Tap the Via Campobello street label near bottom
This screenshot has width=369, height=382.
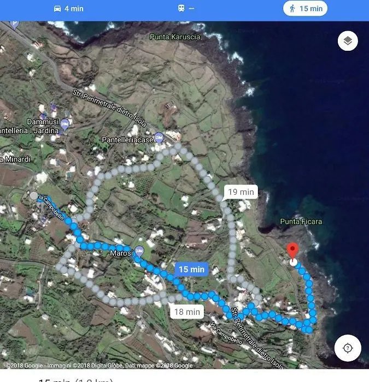pos(226,333)
